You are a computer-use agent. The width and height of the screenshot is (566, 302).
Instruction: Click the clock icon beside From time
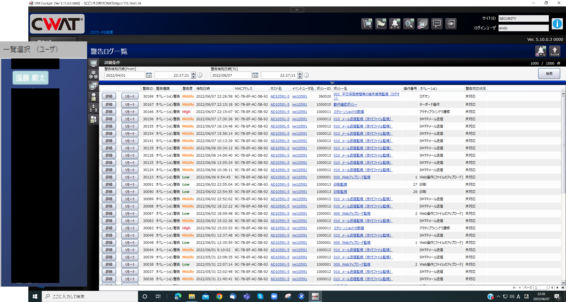point(200,75)
